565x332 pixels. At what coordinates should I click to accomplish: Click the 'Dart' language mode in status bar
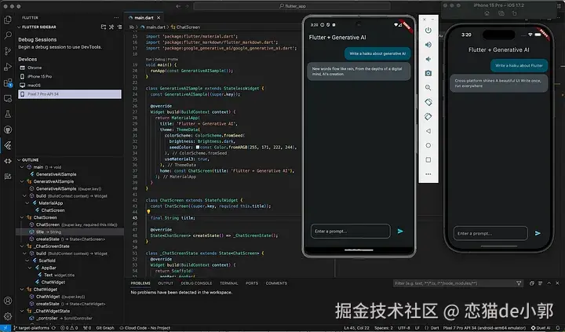pyautogui.click(x=435, y=328)
